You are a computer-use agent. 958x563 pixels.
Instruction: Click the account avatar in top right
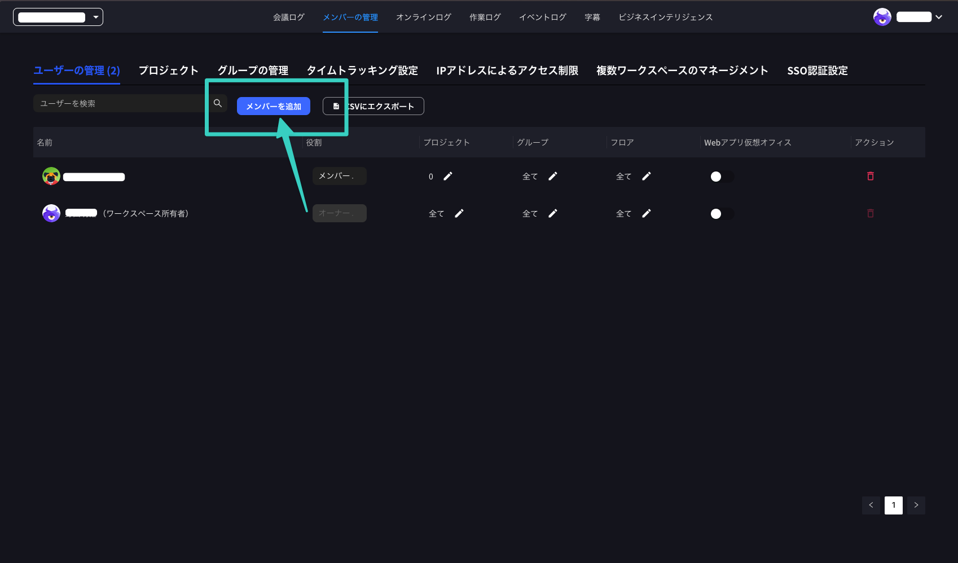pyautogui.click(x=882, y=17)
